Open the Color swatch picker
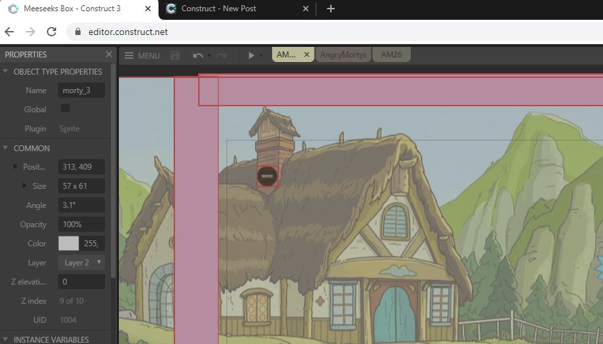 (x=69, y=243)
